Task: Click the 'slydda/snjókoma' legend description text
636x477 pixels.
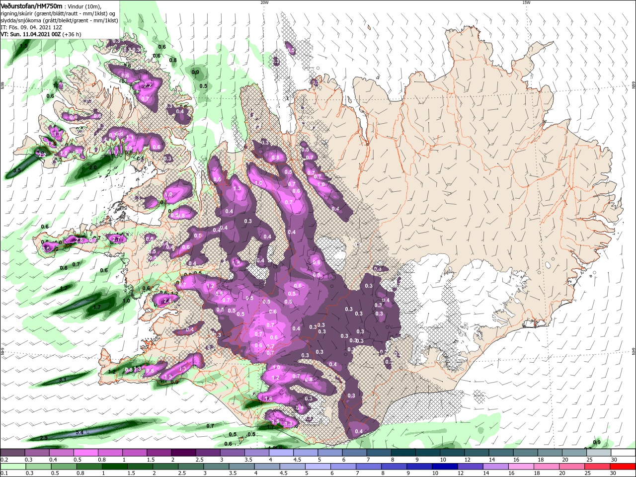Action: [20, 20]
